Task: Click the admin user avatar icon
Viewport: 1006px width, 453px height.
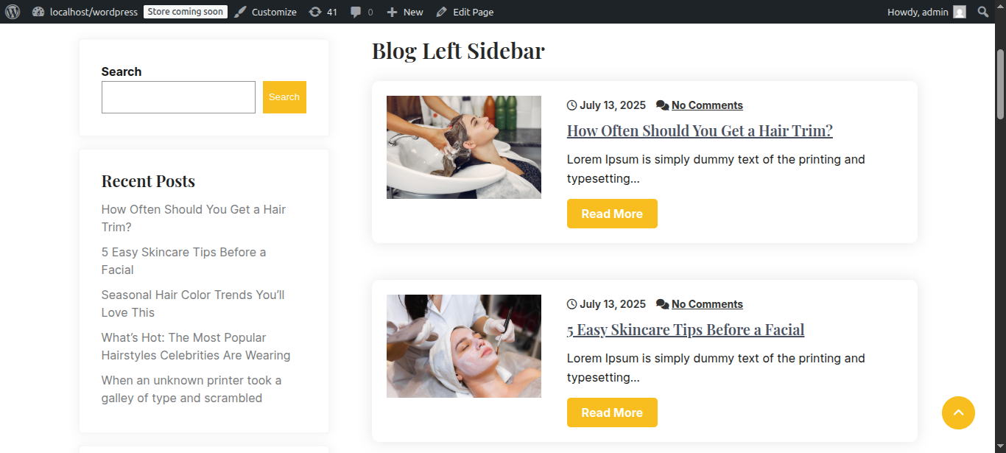Action: click(960, 12)
